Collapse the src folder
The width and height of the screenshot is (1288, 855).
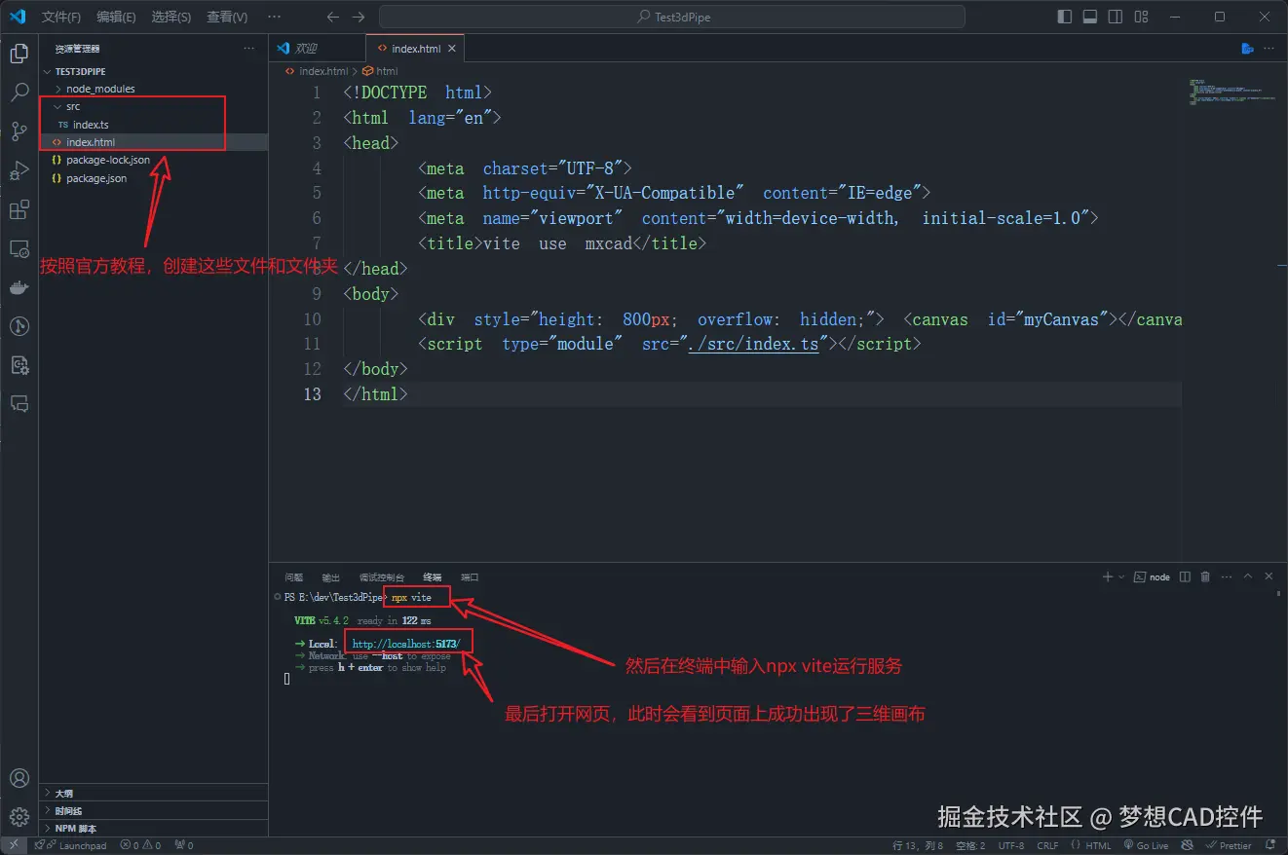[58, 106]
